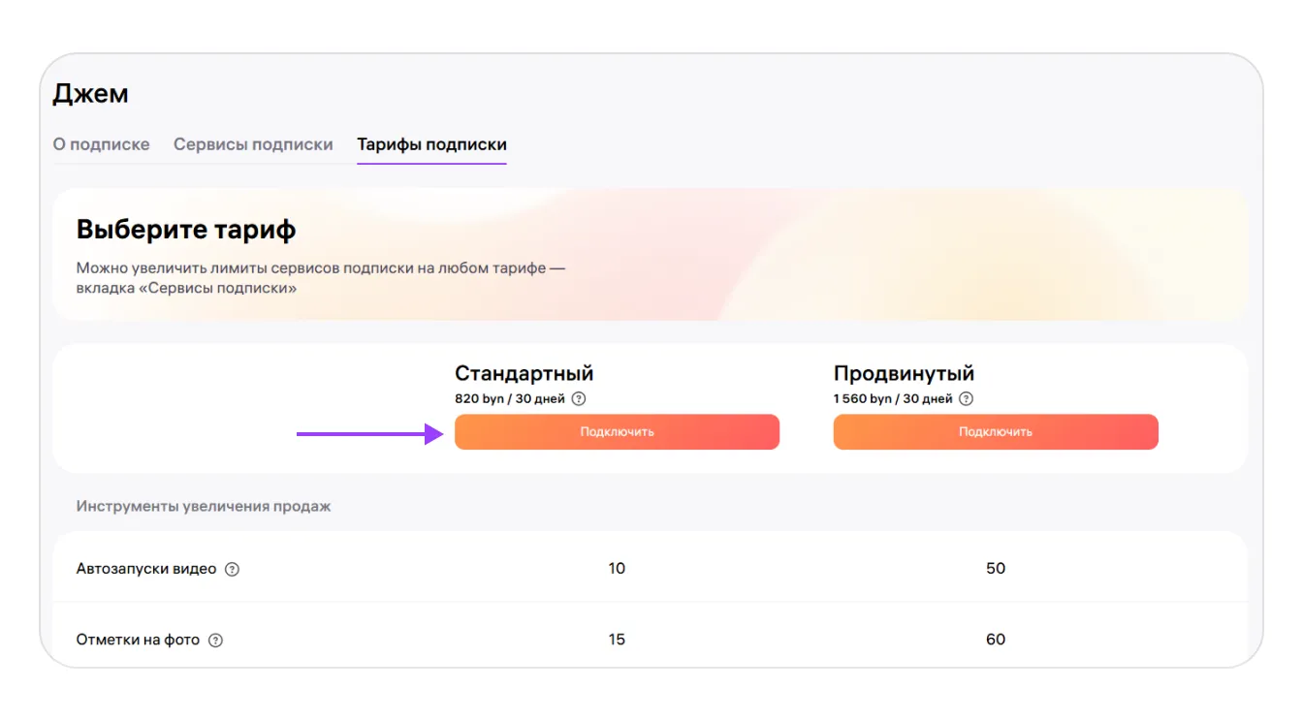Select the Тарифы подписки tab
This screenshot has width=1303, height=721.
click(431, 144)
